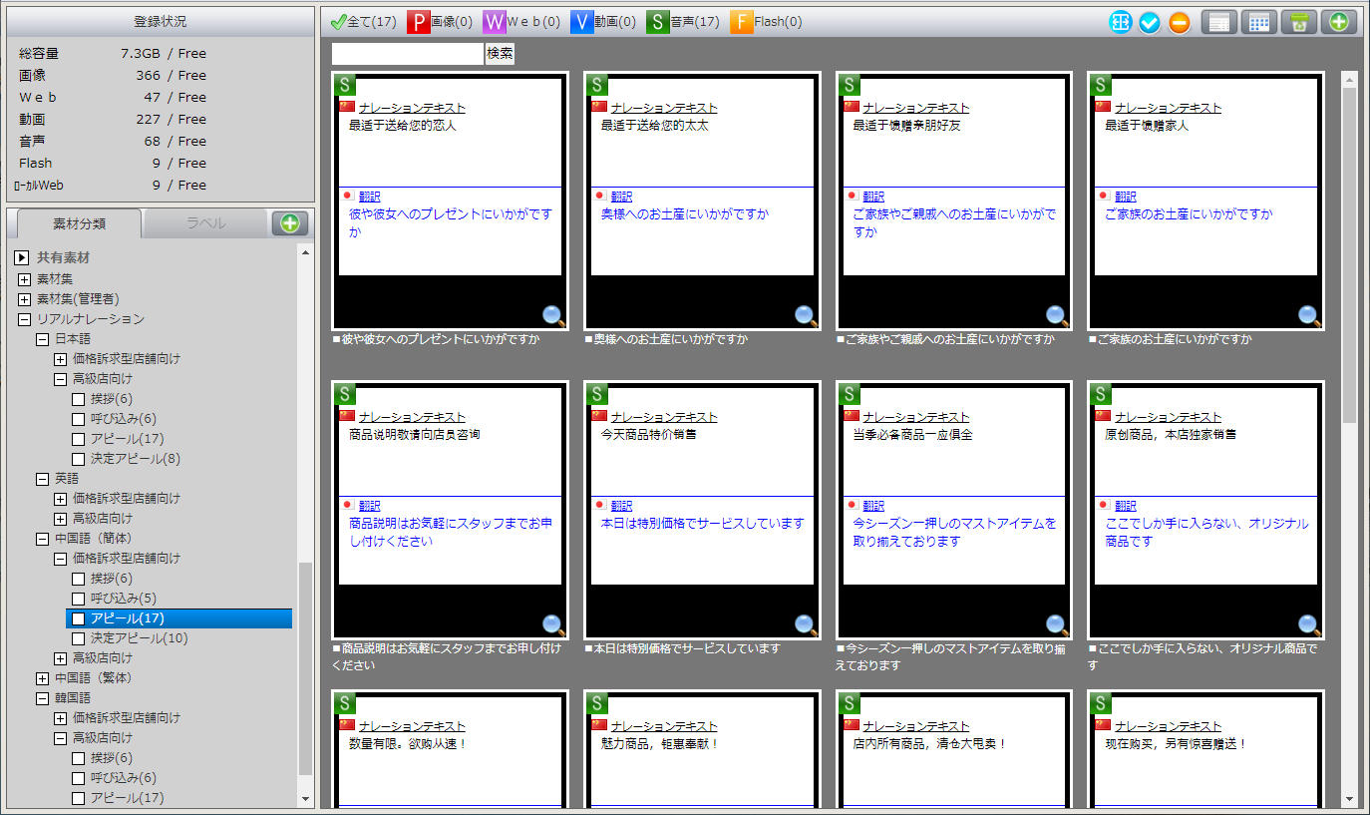
Task: Open 翻訳 link on 彼や彼女へのプレゼント card
Action: coord(370,197)
